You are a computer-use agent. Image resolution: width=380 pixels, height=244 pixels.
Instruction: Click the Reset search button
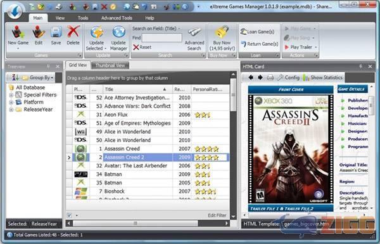[142, 48]
